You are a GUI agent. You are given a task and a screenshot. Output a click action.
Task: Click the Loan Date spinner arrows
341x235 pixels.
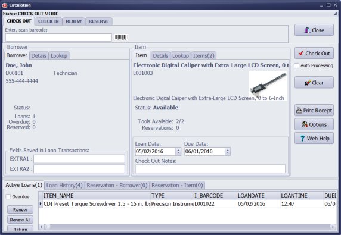click(178, 151)
